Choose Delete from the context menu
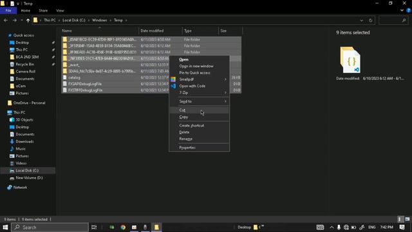This screenshot has height=232, width=412. pos(200,132)
